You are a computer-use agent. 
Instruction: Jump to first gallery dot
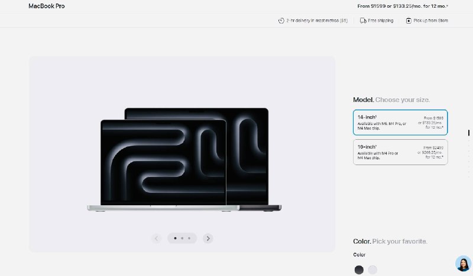click(175, 238)
